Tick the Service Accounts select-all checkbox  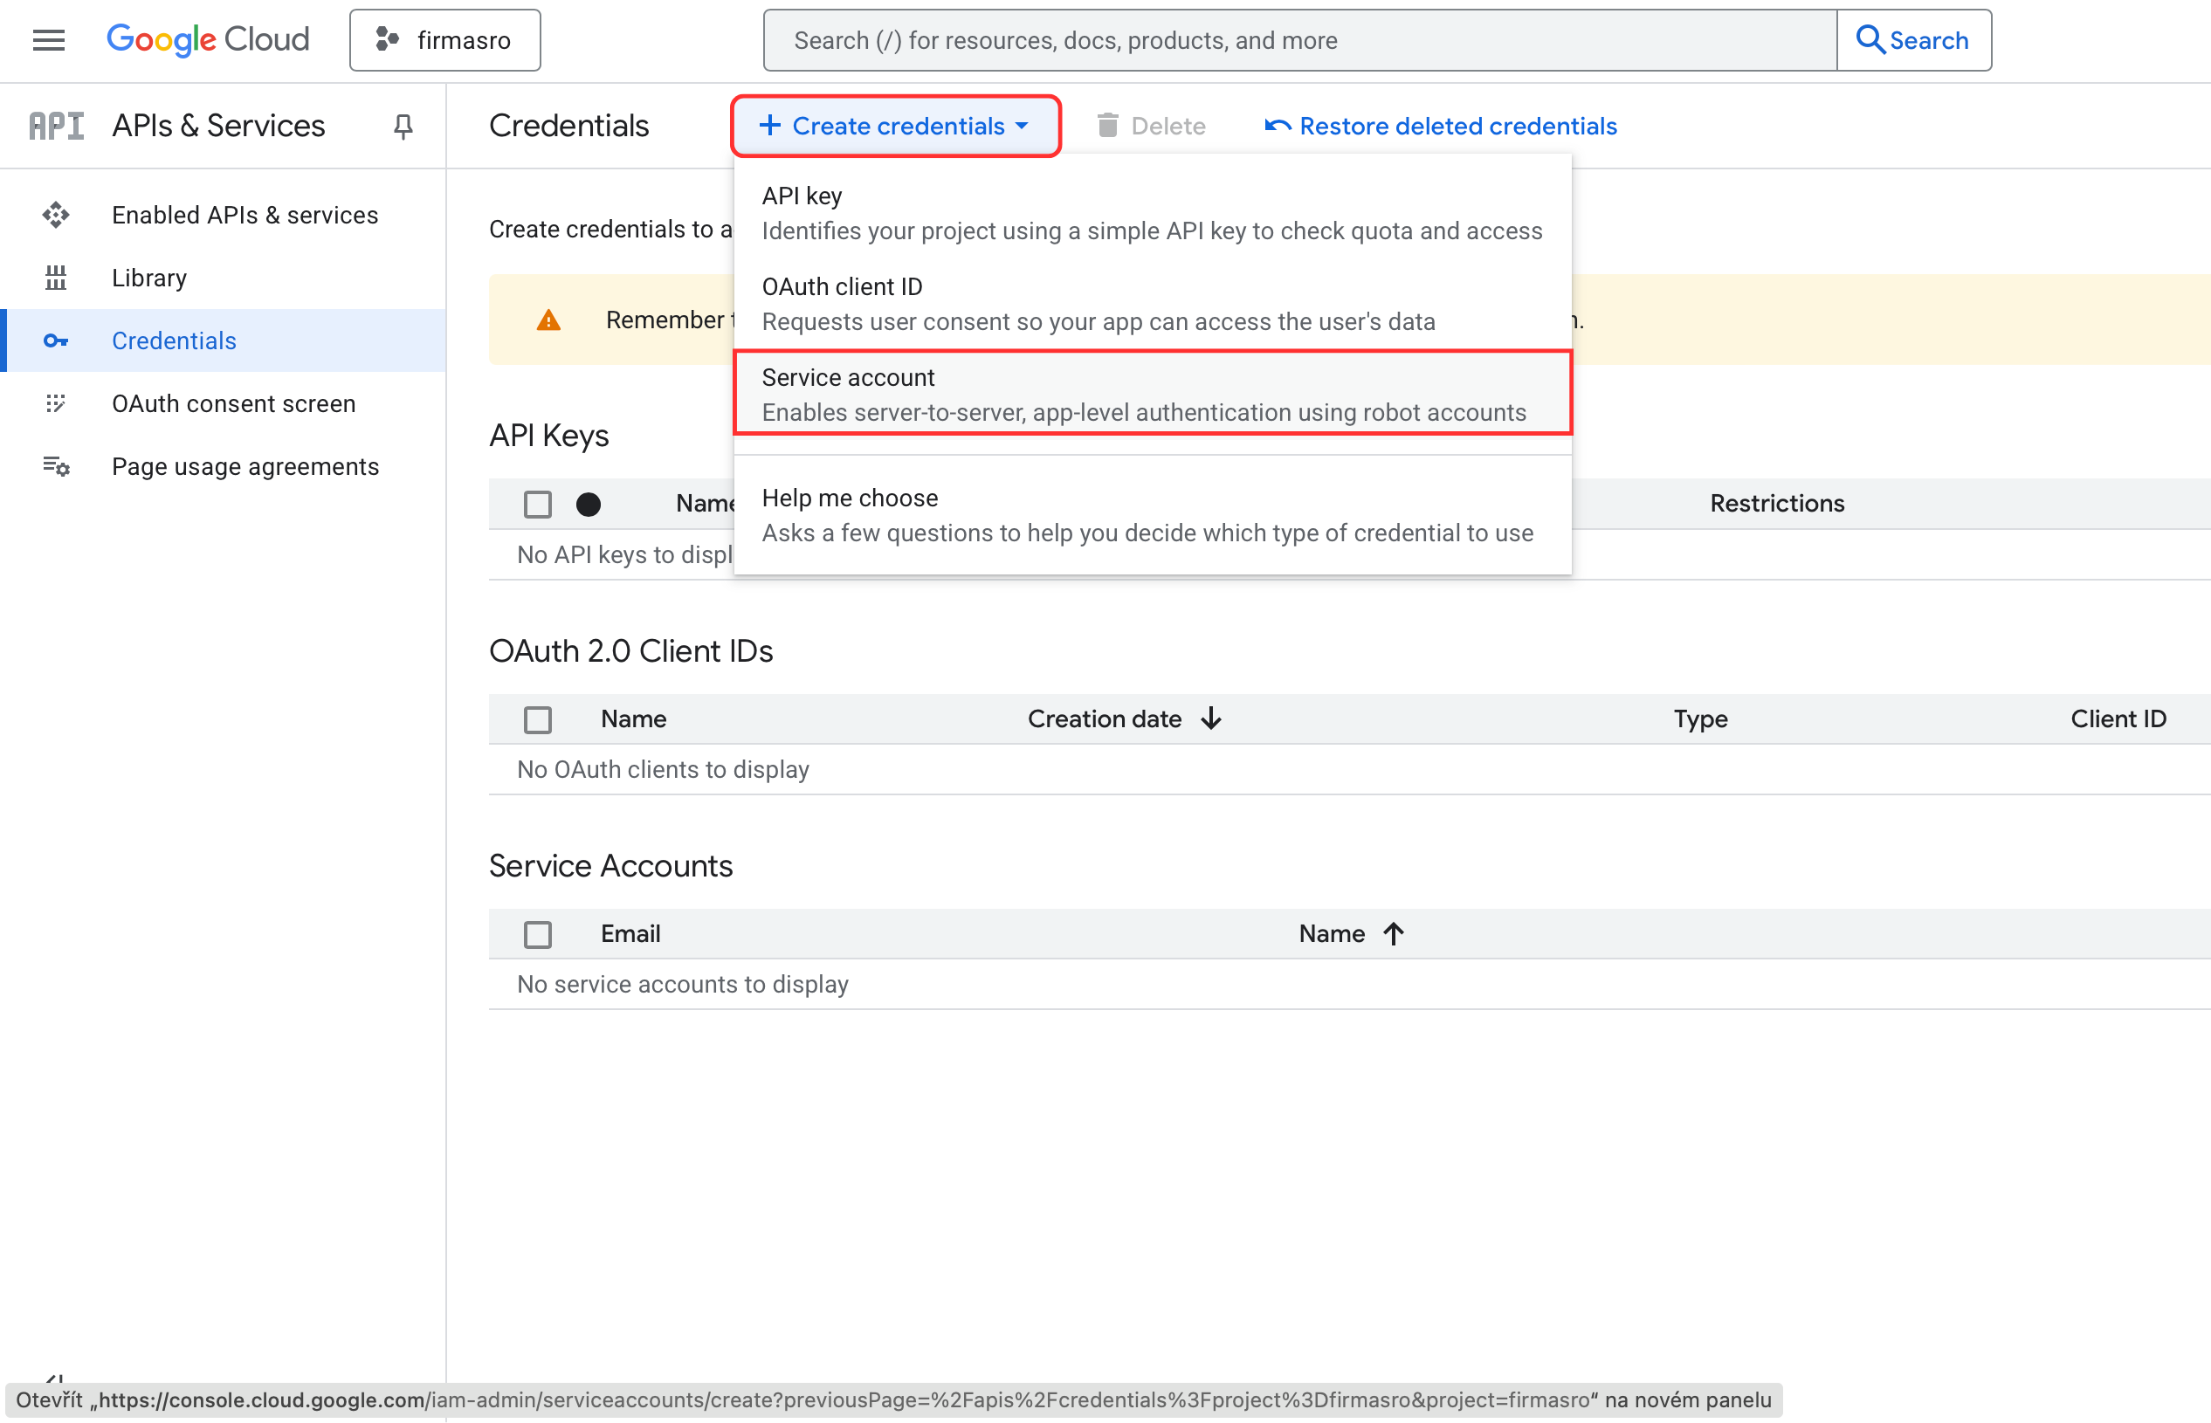(537, 934)
